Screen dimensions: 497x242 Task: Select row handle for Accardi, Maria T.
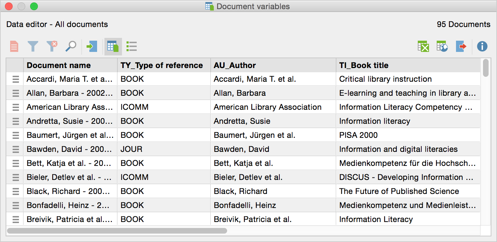click(x=15, y=79)
